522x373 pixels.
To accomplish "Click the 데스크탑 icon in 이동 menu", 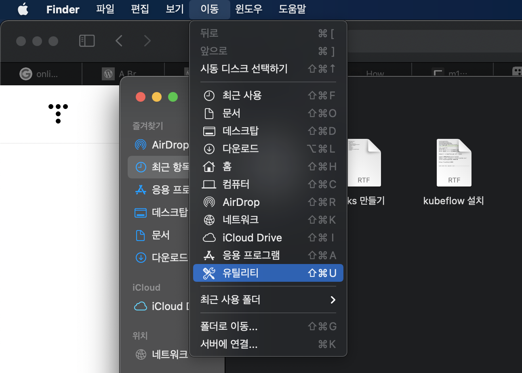I will (209, 132).
